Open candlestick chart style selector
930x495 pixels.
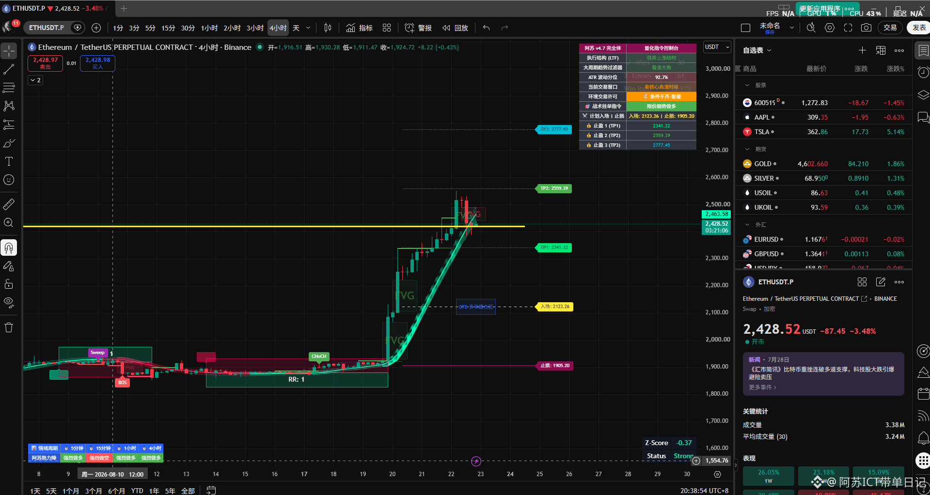coord(328,28)
